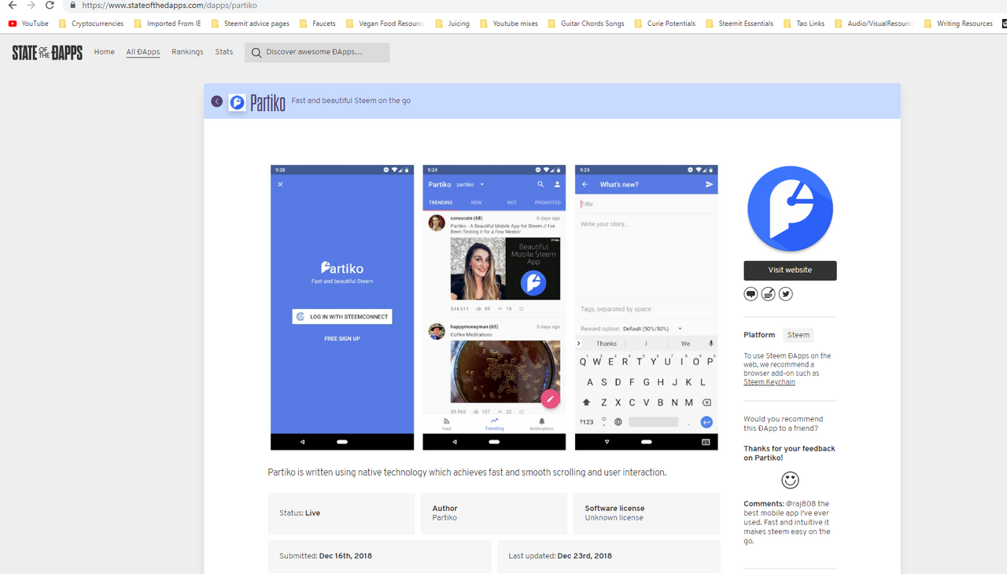Open the Juicing bookmark folder
1007x574 pixels.
[452, 24]
